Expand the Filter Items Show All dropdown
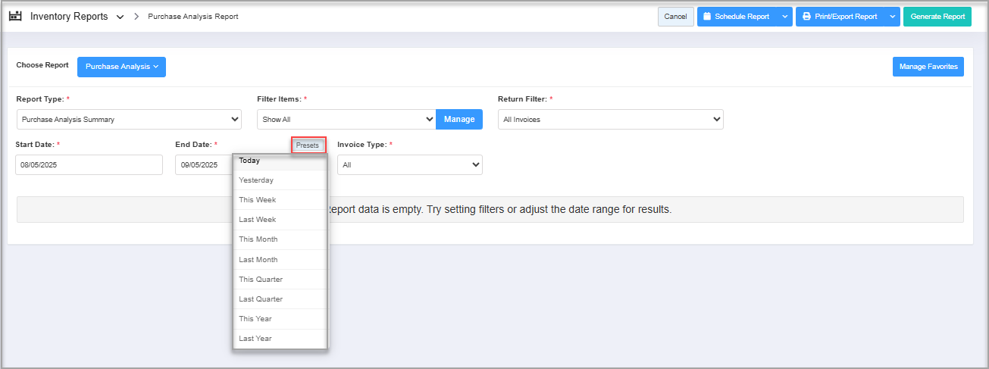Screen dimensions: 989x369 (x=346, y=119)
